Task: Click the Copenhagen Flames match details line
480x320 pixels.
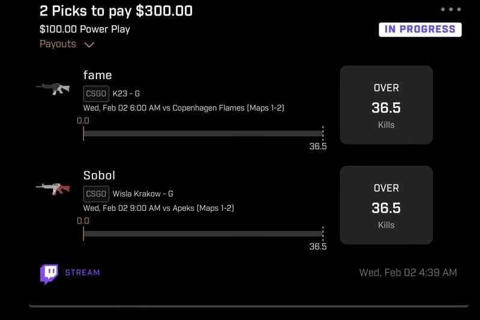Action: (184, 108)
